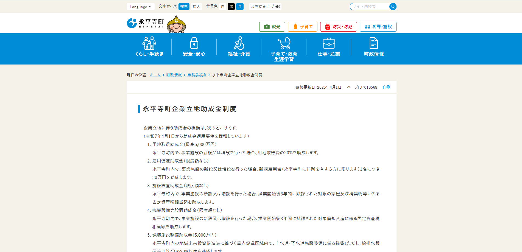The image size is (522, 252).
Task: Click the wheelchair icon above 福祉・介護
Action: 239,43
